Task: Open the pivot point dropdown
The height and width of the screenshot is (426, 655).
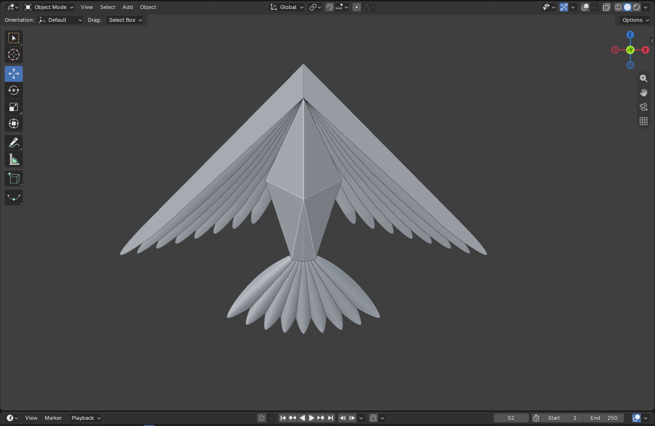Action: click(x=315, y=7)
